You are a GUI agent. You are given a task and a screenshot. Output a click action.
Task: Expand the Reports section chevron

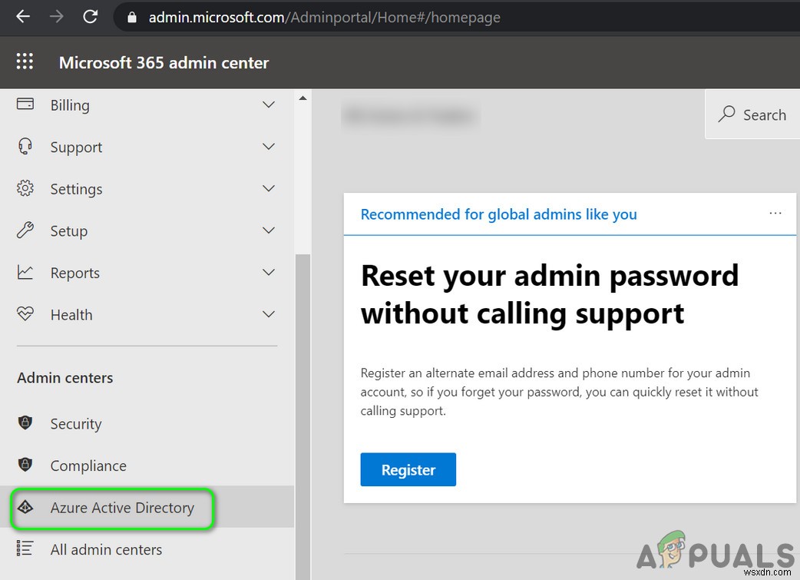(269, 272)
